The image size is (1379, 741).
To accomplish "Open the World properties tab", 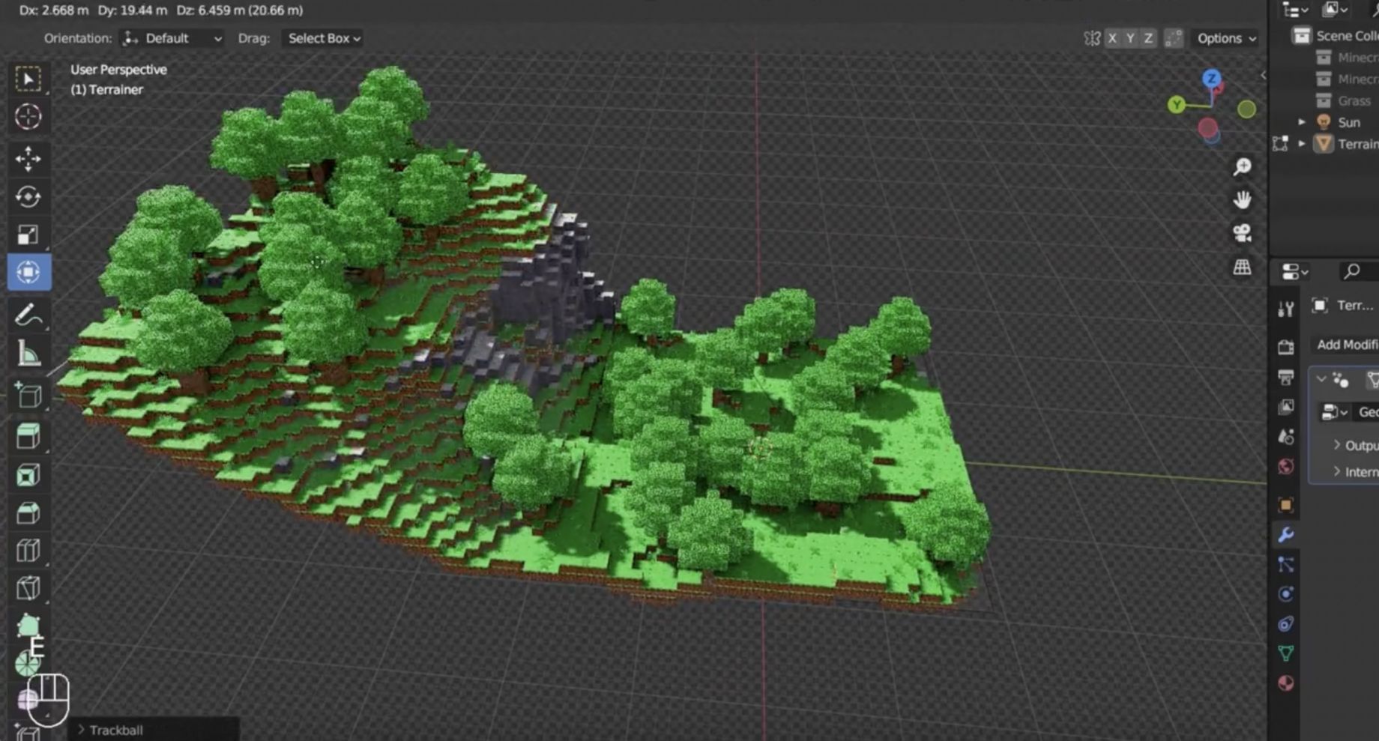I will coord(1286,467).
